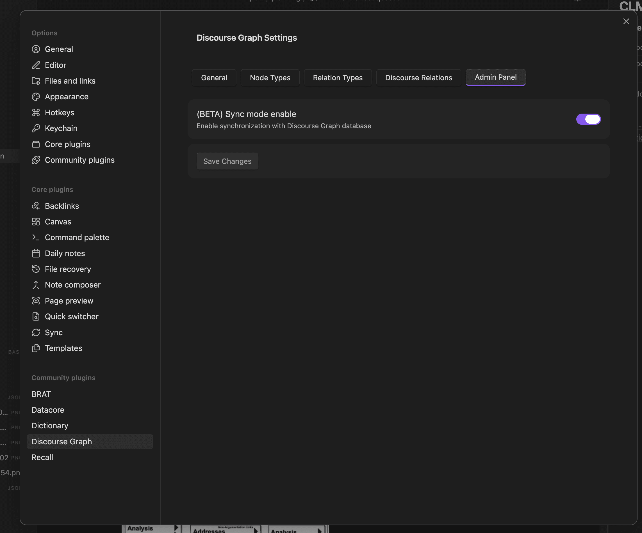This screenshot has width=642, height=533.
Task: Open the Discourse Relations tab
Action: coord(418,78)
